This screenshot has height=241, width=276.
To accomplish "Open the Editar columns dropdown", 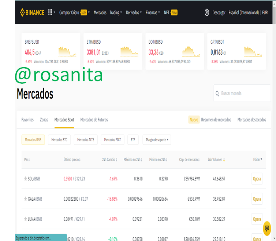I will coord(258,160).
